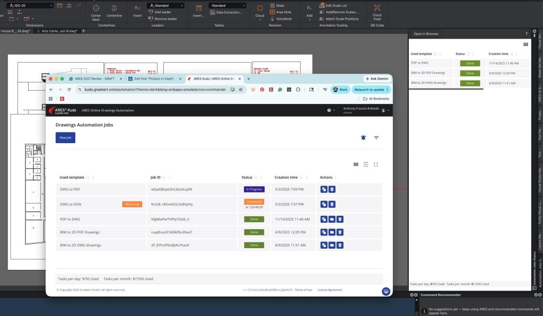Viewport: 543px width, 316px height.
Task: Click the Center Mark tool
Action: [96, 12]
